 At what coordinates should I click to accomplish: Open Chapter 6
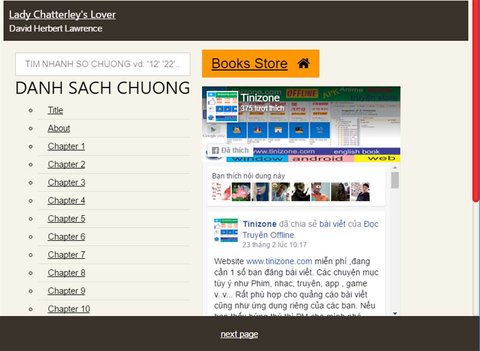coord(66,236)
